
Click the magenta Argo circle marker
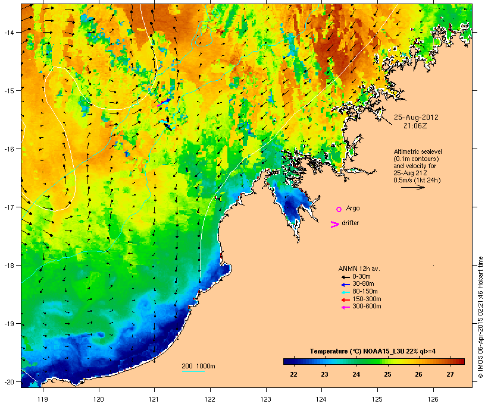[339, 210]
